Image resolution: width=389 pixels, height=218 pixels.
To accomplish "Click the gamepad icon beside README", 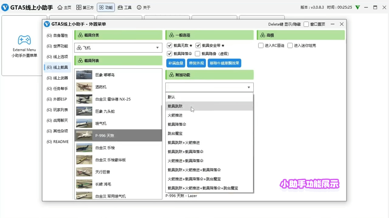I will click(49, 141).
